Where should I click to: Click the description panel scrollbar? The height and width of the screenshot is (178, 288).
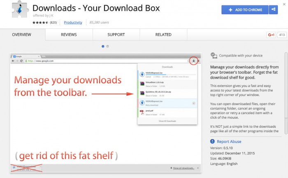coord(286,93)
